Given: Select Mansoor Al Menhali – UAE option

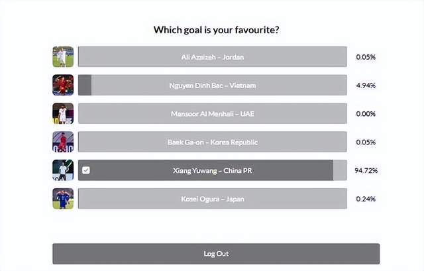Looking at the screenshot, I should coord(212,114).
